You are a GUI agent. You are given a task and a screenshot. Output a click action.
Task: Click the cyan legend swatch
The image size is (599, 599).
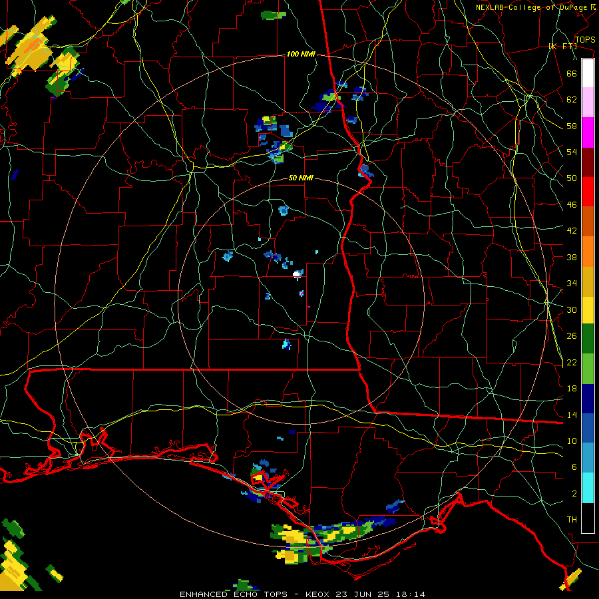tap(588, 488)
